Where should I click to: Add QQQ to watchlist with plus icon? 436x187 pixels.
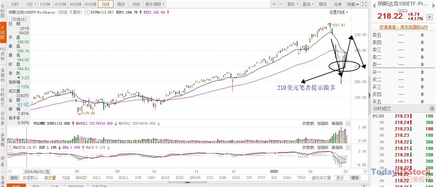point(430,17)
